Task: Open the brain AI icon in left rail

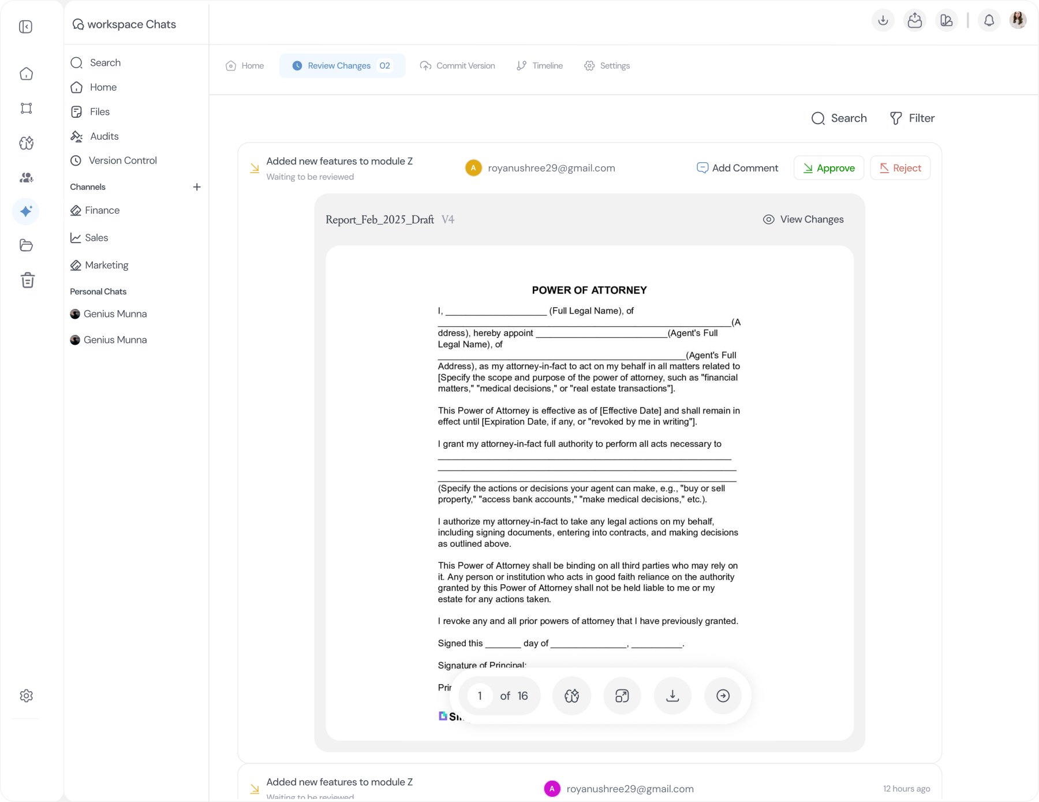Action: click(x=26, y=143)
